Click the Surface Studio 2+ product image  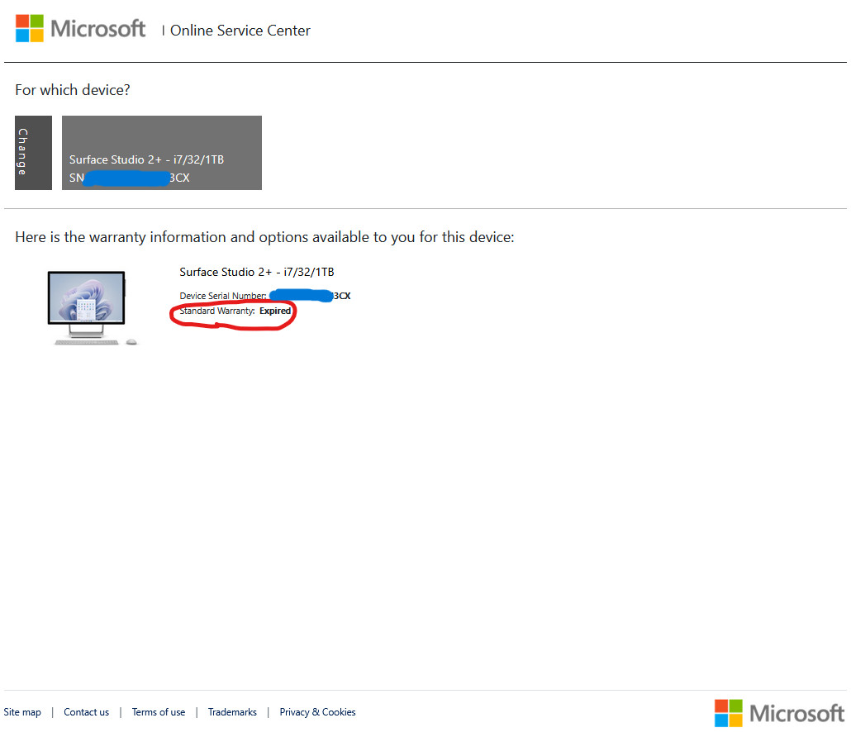(93, 307)
